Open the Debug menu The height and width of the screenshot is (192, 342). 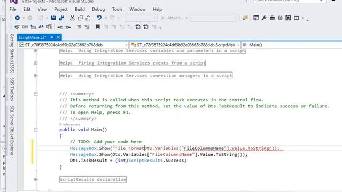click(x=98, y=9)
